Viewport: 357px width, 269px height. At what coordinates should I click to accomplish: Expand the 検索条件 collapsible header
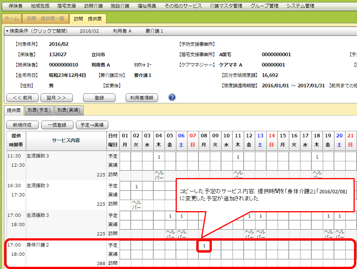(x=37, y=31)
